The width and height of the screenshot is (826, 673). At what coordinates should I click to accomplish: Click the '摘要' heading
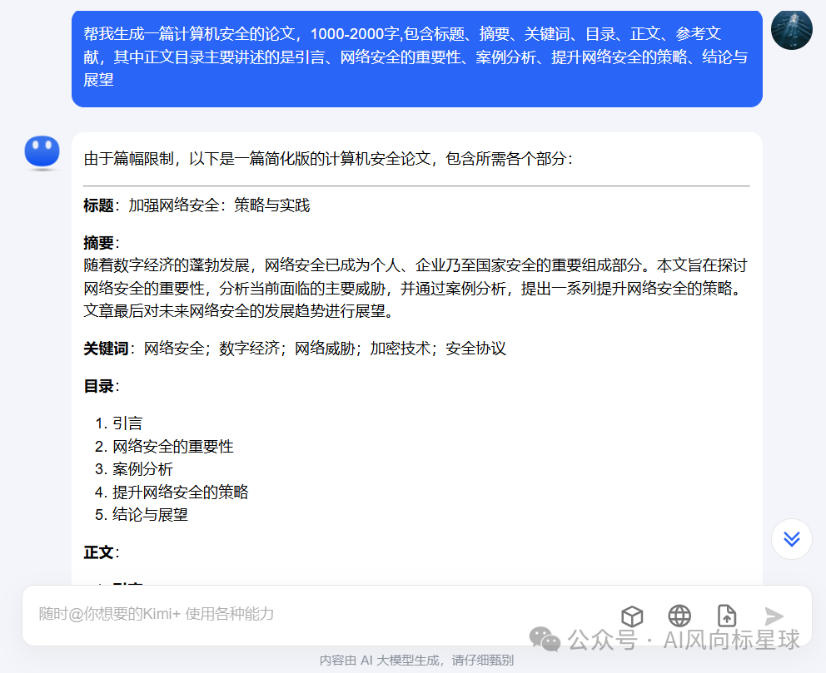point(101,243)
